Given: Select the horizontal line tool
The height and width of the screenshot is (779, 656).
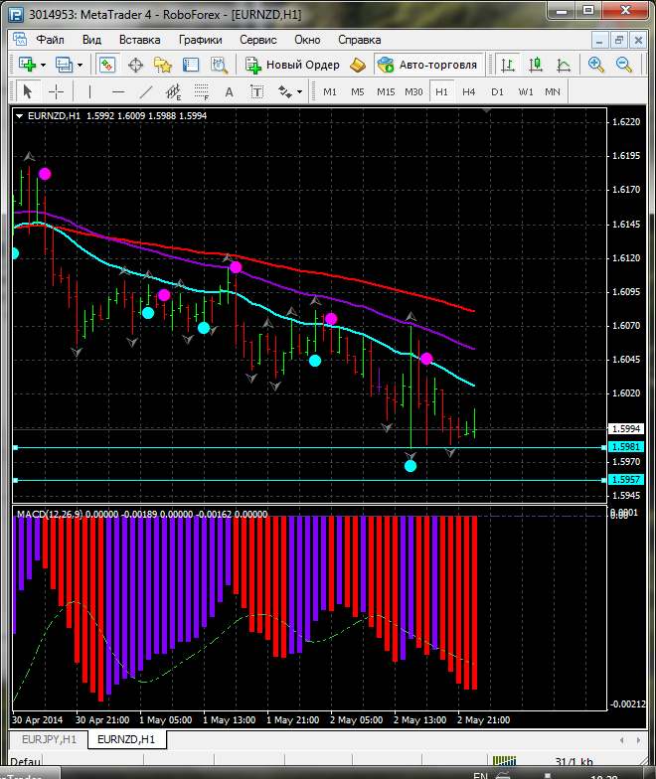Looking at the screenshot, I should coord(118,91).
